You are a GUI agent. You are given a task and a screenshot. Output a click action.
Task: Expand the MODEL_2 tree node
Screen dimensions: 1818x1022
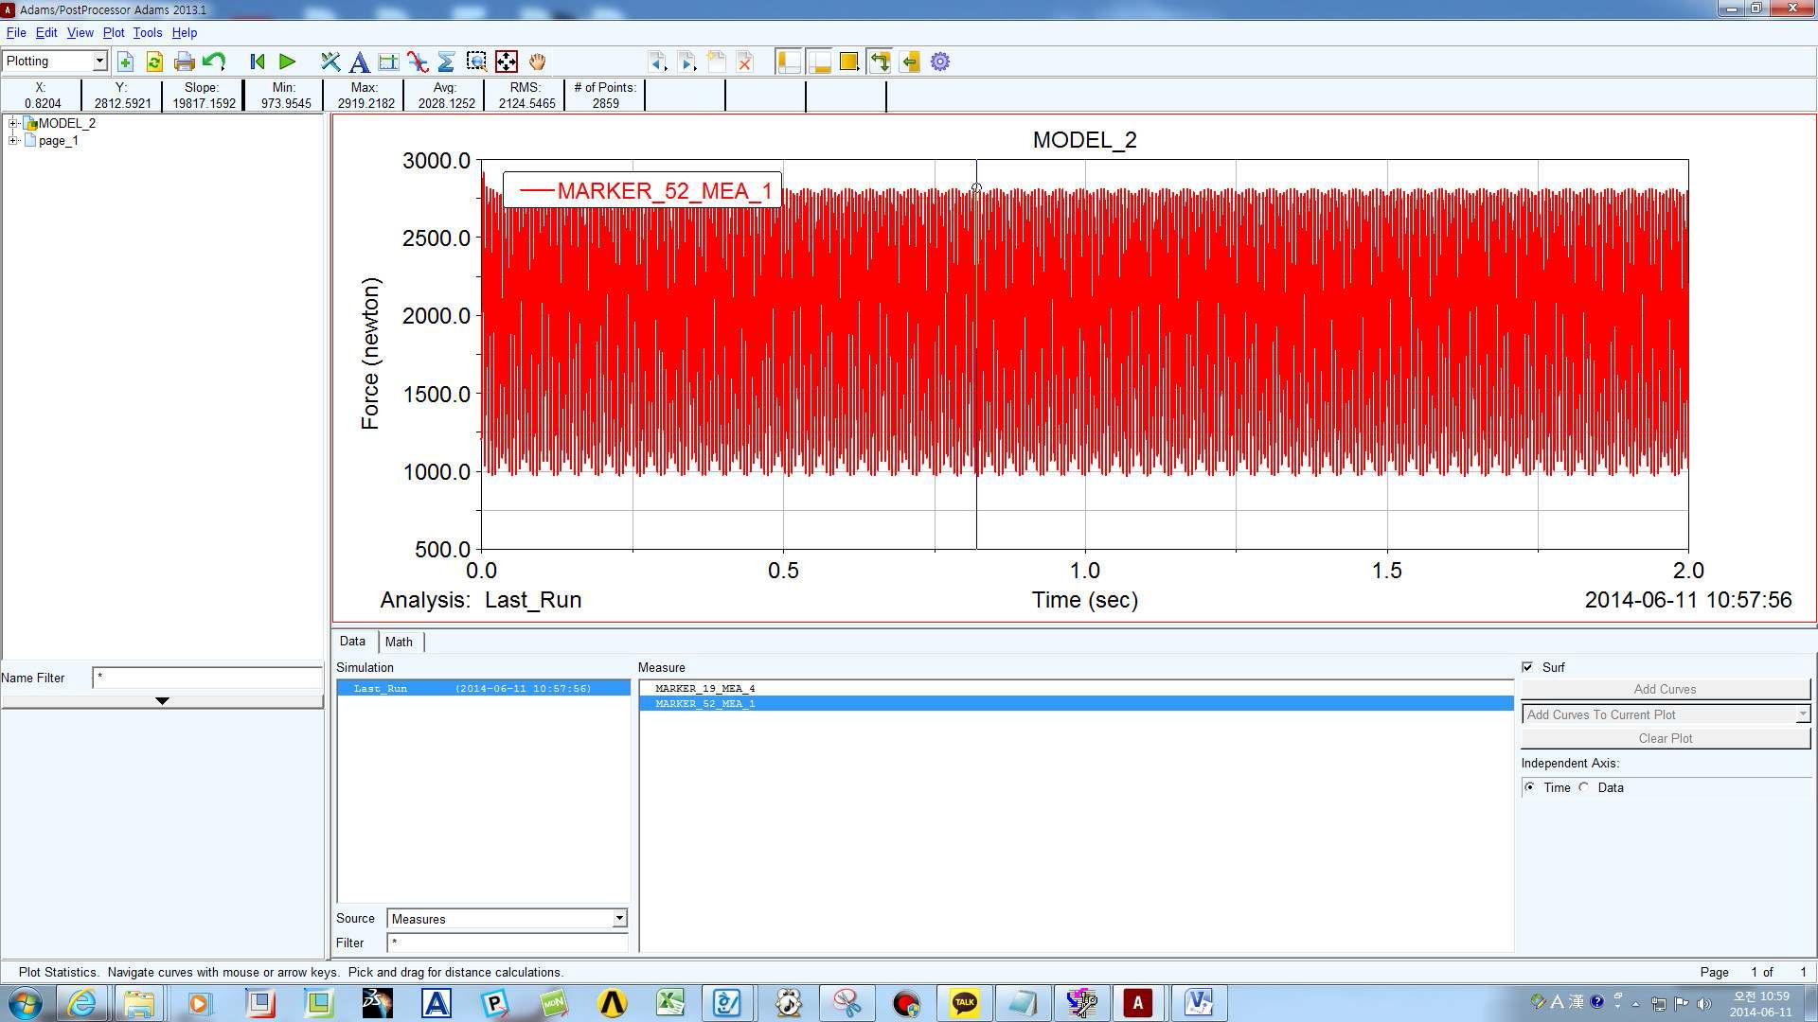(13, 123)
